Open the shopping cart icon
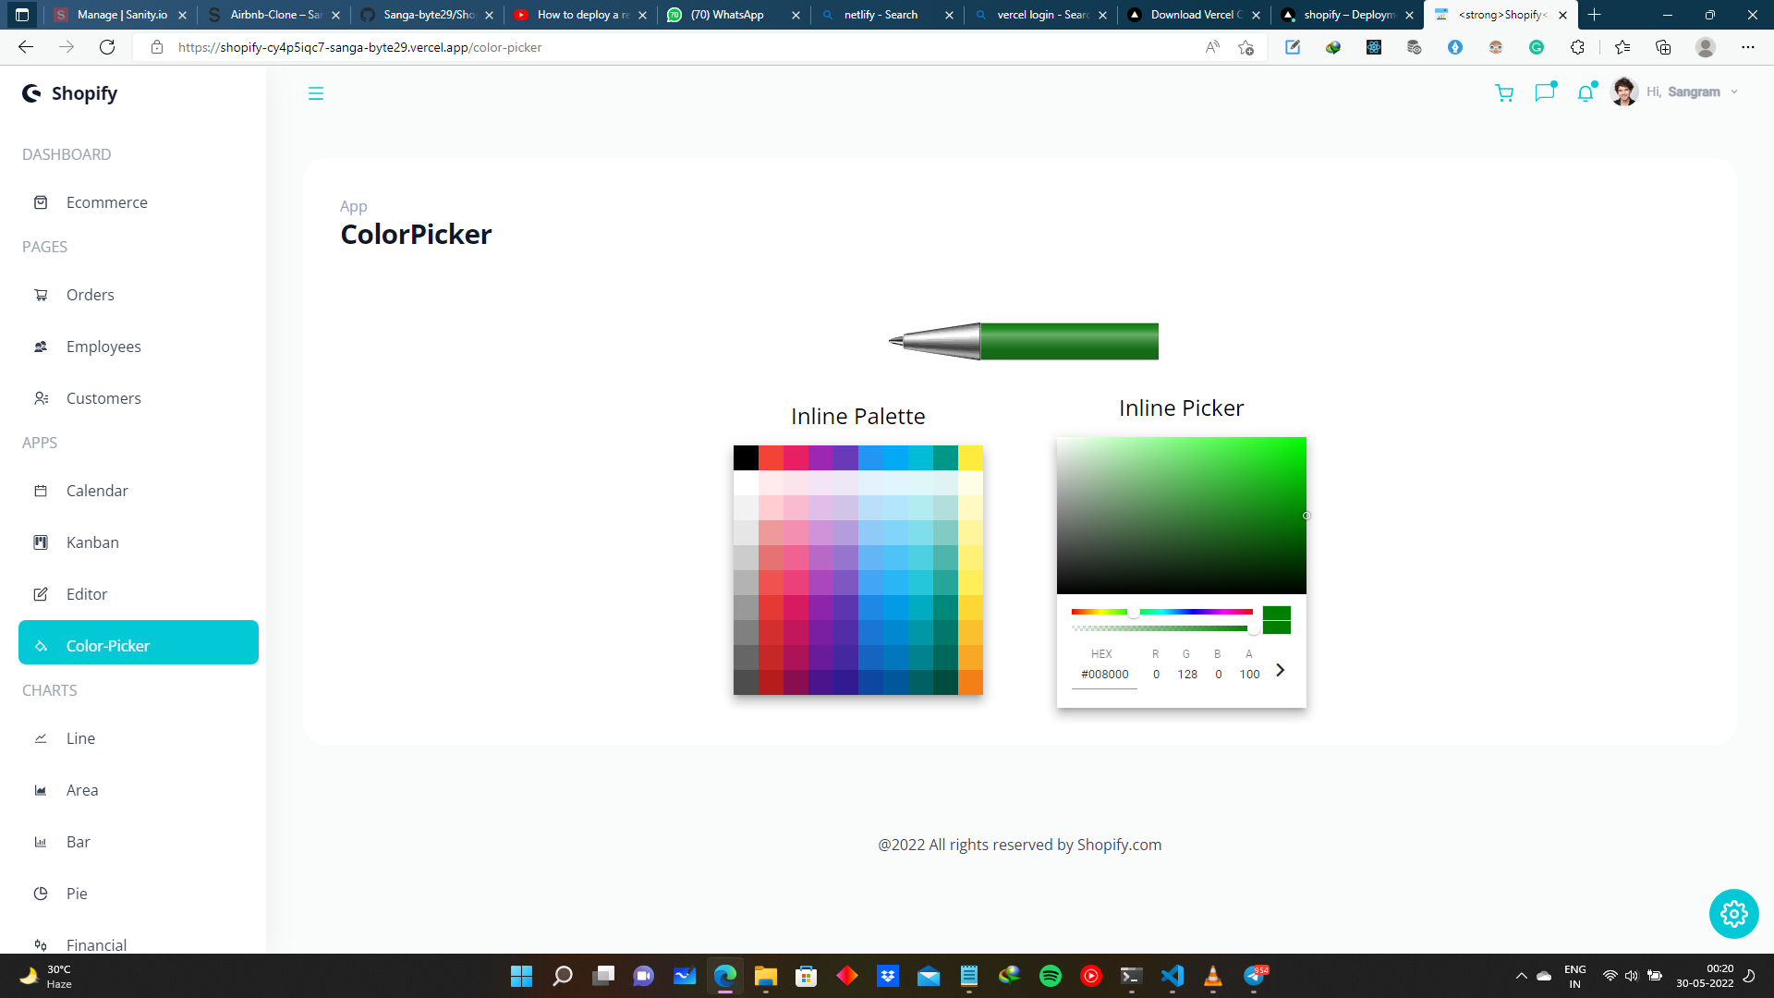The height and width of the screenshot is (998, 1774). tap(1504, 93)
